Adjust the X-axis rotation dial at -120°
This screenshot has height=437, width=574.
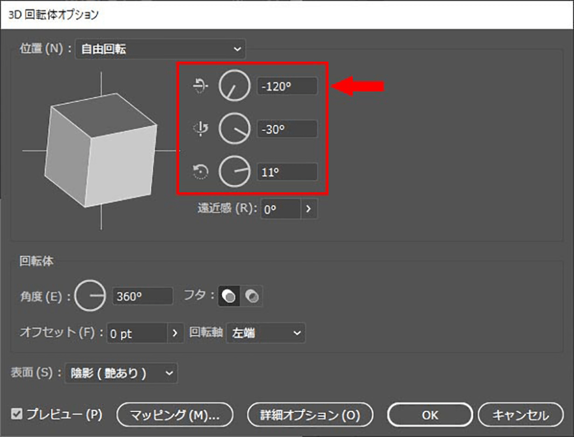pyautogui.click(x=234, y=85)
